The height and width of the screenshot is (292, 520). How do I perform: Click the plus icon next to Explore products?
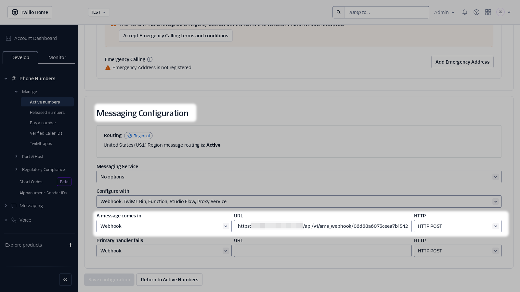point(71,245)
